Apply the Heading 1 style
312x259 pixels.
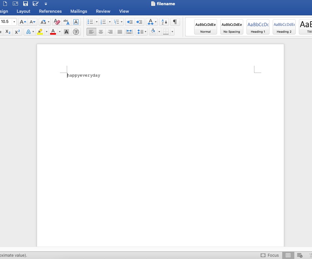click(258, 27)
